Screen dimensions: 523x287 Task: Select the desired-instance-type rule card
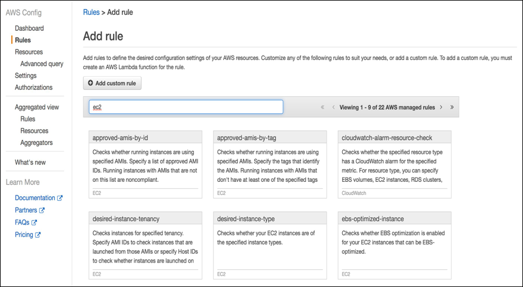[x=270, y=246]
